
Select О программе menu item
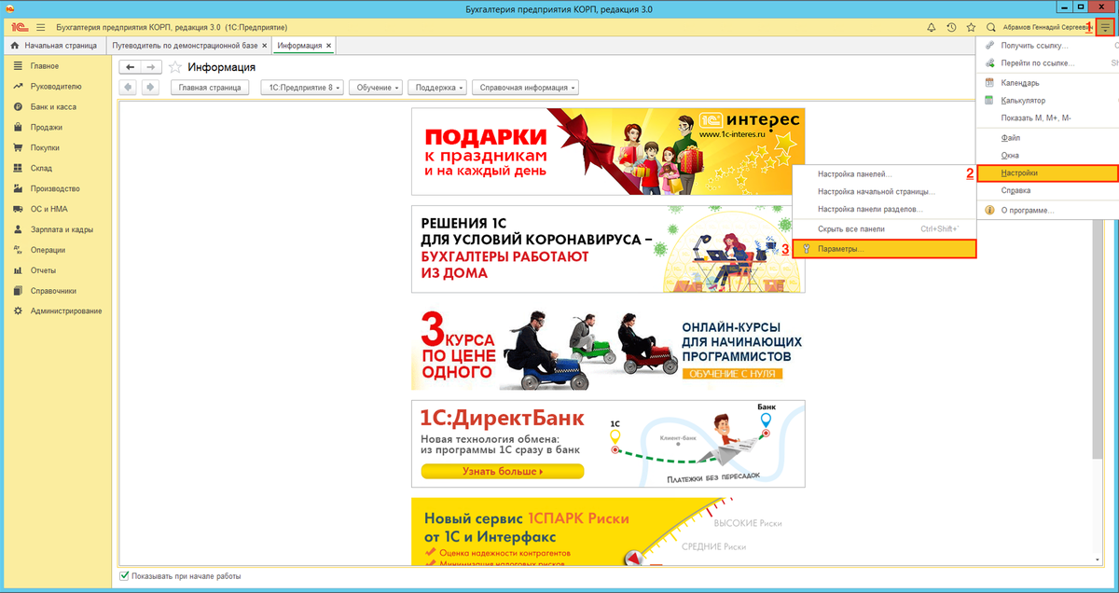pyautogui.click(x=1047, y=211)
